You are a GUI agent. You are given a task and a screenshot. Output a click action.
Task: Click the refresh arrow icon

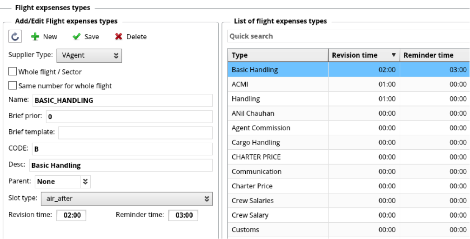(15, 36)
